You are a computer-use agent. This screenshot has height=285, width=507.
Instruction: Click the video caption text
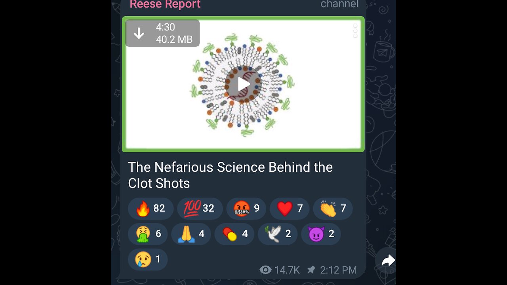[230, 175]
